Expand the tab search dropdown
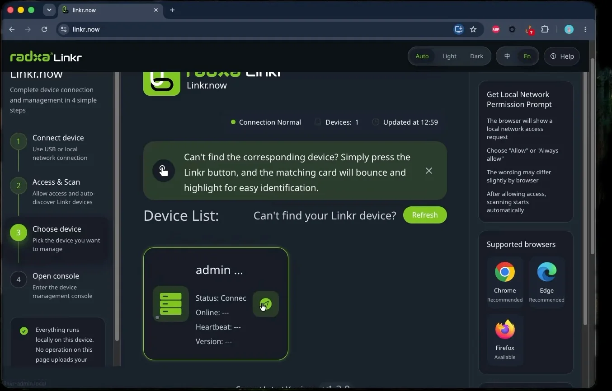This screenshot has width=612, height=391. 49,10
